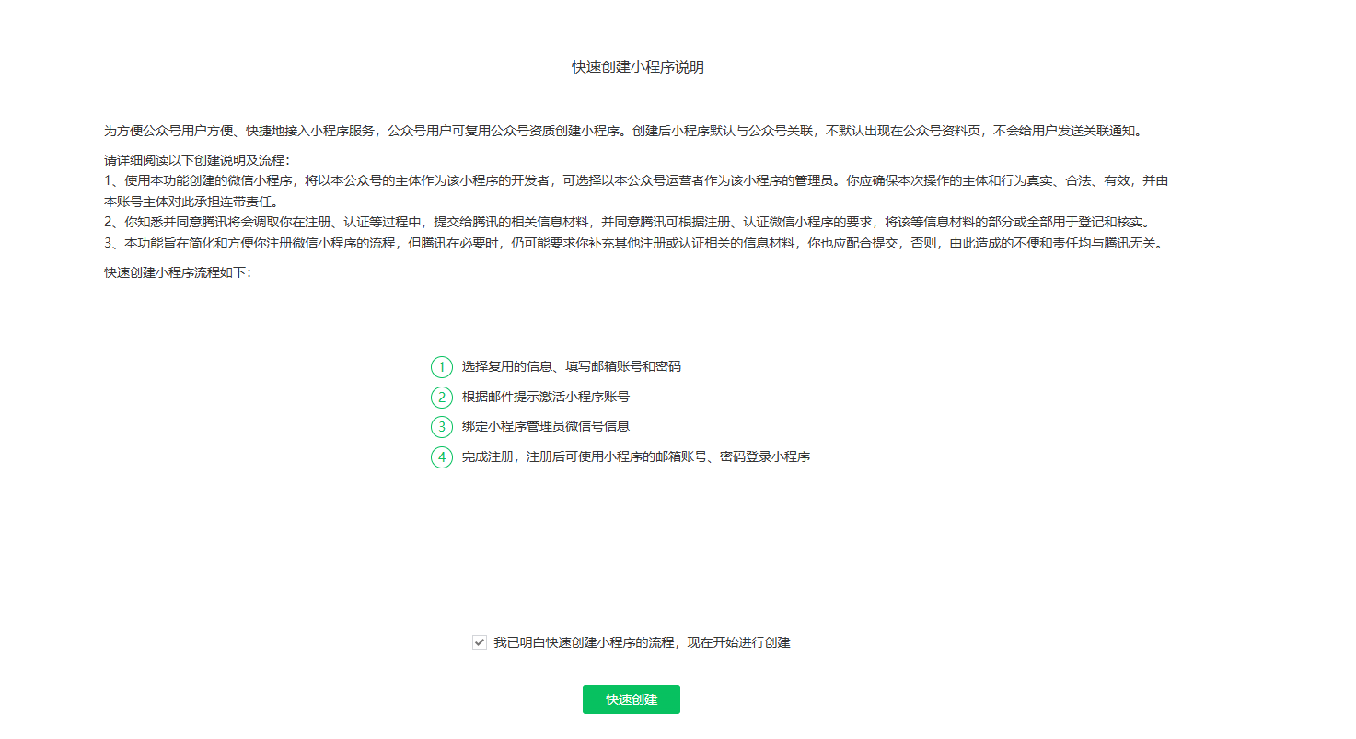Select step text 选择复用的信息、填写邮箱账号和密码

point(571,366)
